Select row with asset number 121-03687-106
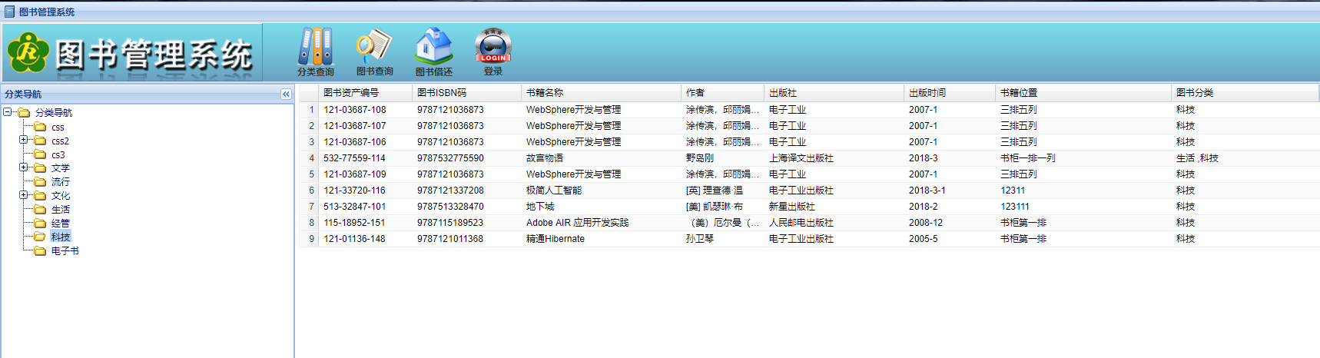Viewport: 1320px width, 358px height. pyautogui.click(x=809, y=142)
